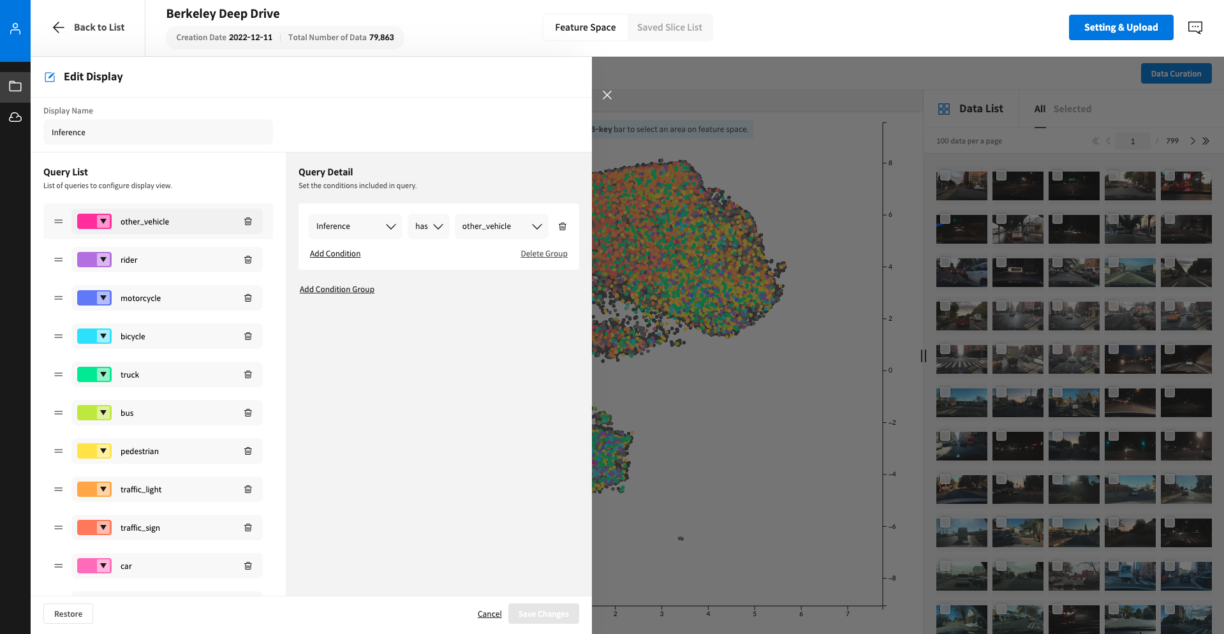Image resolution: width=1224 pixels, height=634 pixels.
Task: Click Add Condition Group link
Action: click(x=337, y=290)
